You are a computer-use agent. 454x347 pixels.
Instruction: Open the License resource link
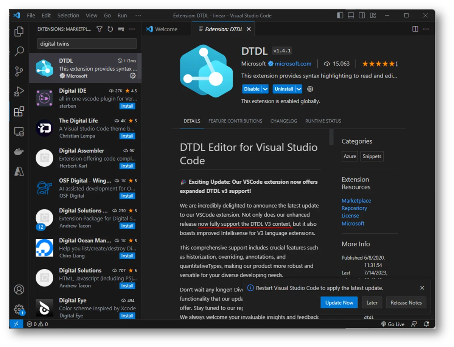click(x=350, y=216)
